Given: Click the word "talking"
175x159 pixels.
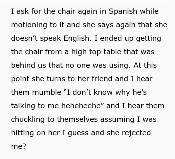Looking at the screenshot, I should coord(23,106).
